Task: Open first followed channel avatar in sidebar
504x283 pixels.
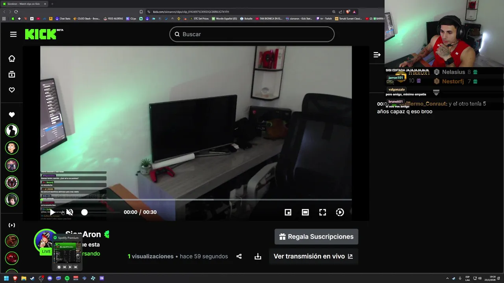Action: (12, 130)
